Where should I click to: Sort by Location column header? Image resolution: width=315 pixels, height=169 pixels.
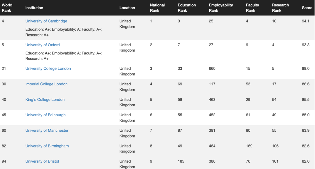click(x=127, y=8)
